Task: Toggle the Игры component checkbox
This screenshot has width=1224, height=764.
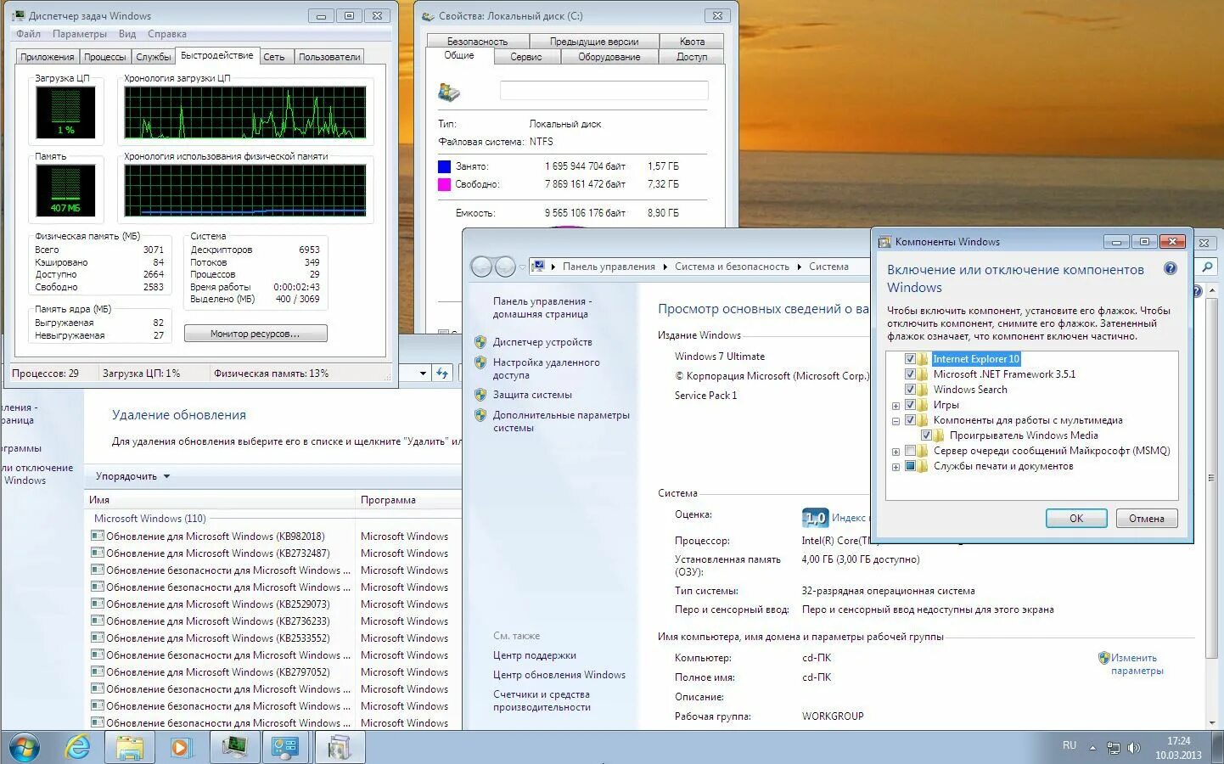Action: click(x=910, y=405)
